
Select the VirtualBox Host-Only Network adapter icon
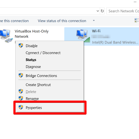[6, 36]
